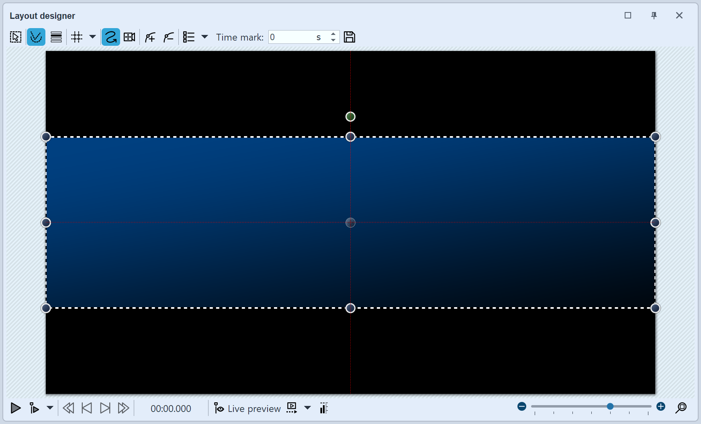
Task: Click the fit view camera icon
Action: tap(129, 37)
